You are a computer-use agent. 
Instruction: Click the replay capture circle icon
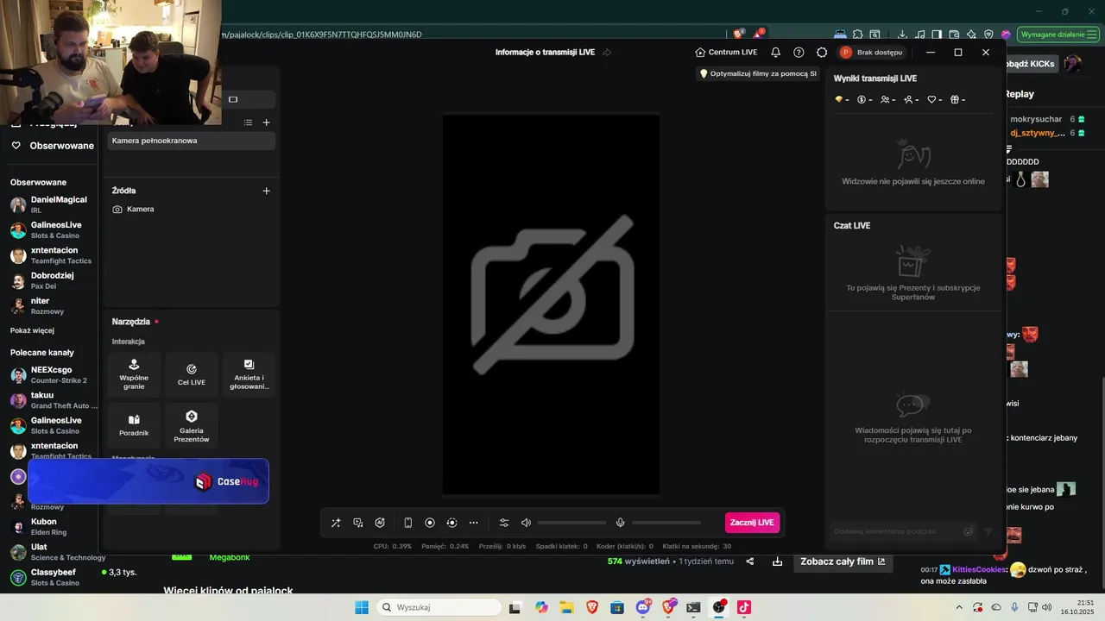coord(451,523)
